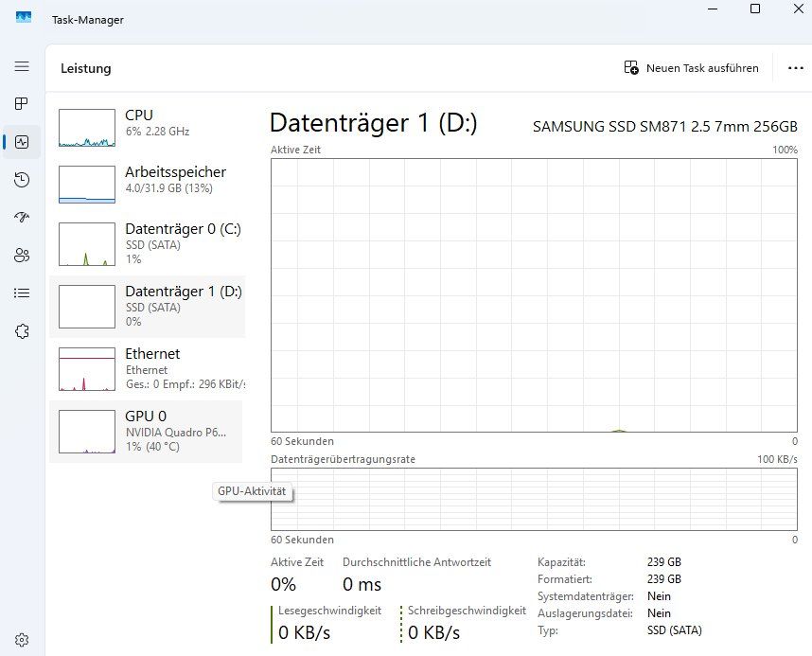
Task: Click the 'Lesegeschwindigkeit' label
Action: [x=330, y=611]
